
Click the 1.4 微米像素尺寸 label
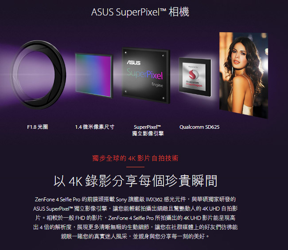tap(95, 127)
